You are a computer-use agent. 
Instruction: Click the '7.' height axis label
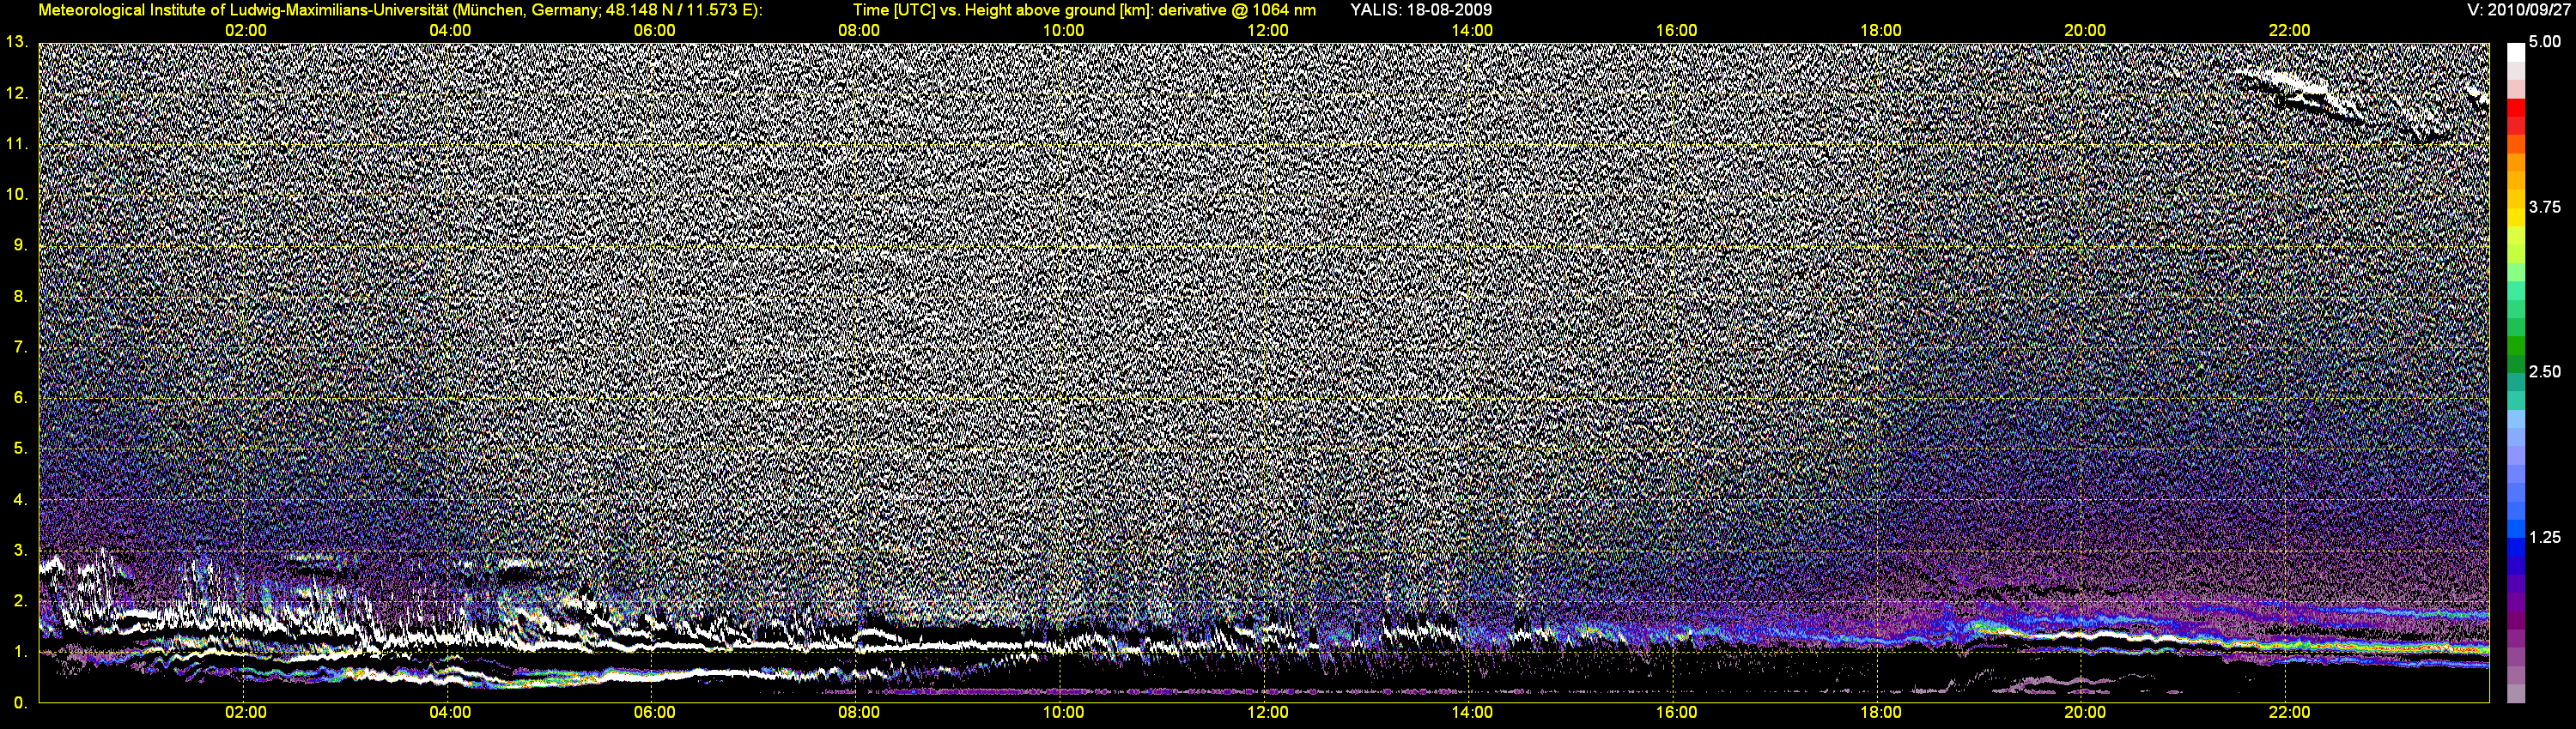(20, 346)
